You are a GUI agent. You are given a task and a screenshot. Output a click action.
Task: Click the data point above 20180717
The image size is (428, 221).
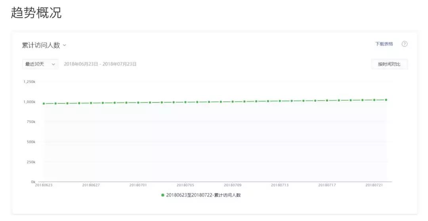click(x=327, y=101)
